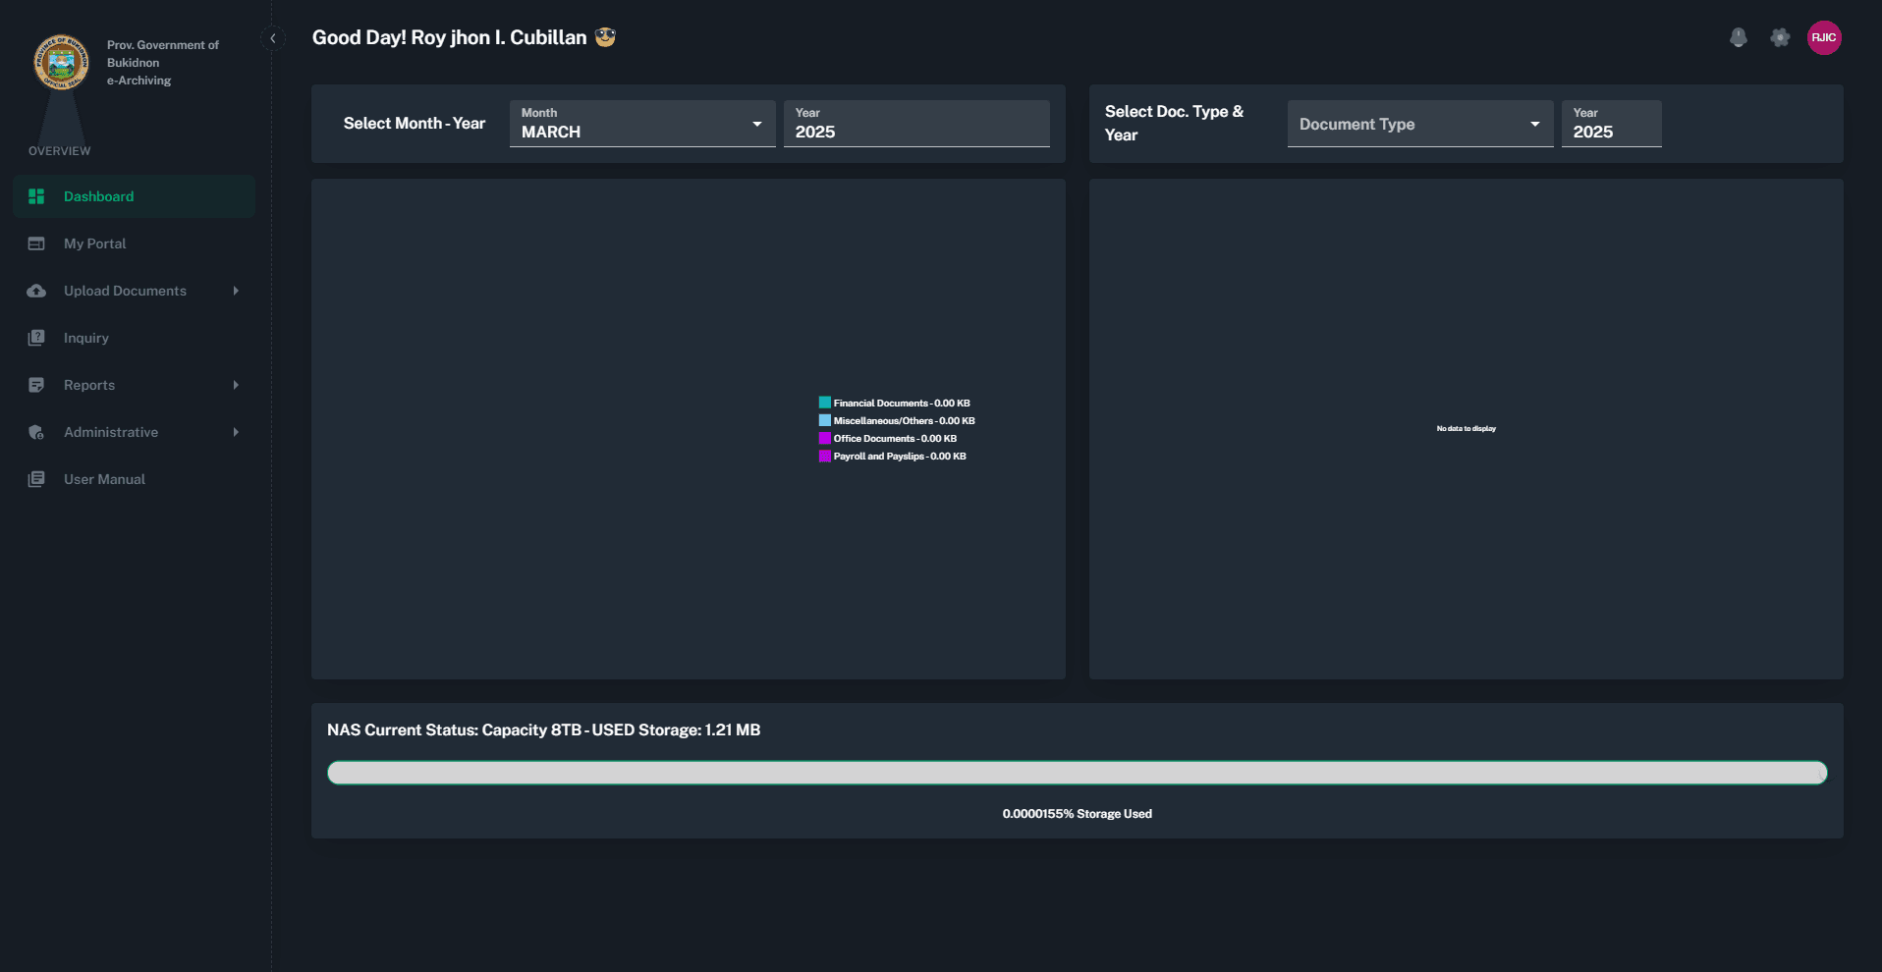Click the Miscellaneous/Others color swatch

pos(825,421)
